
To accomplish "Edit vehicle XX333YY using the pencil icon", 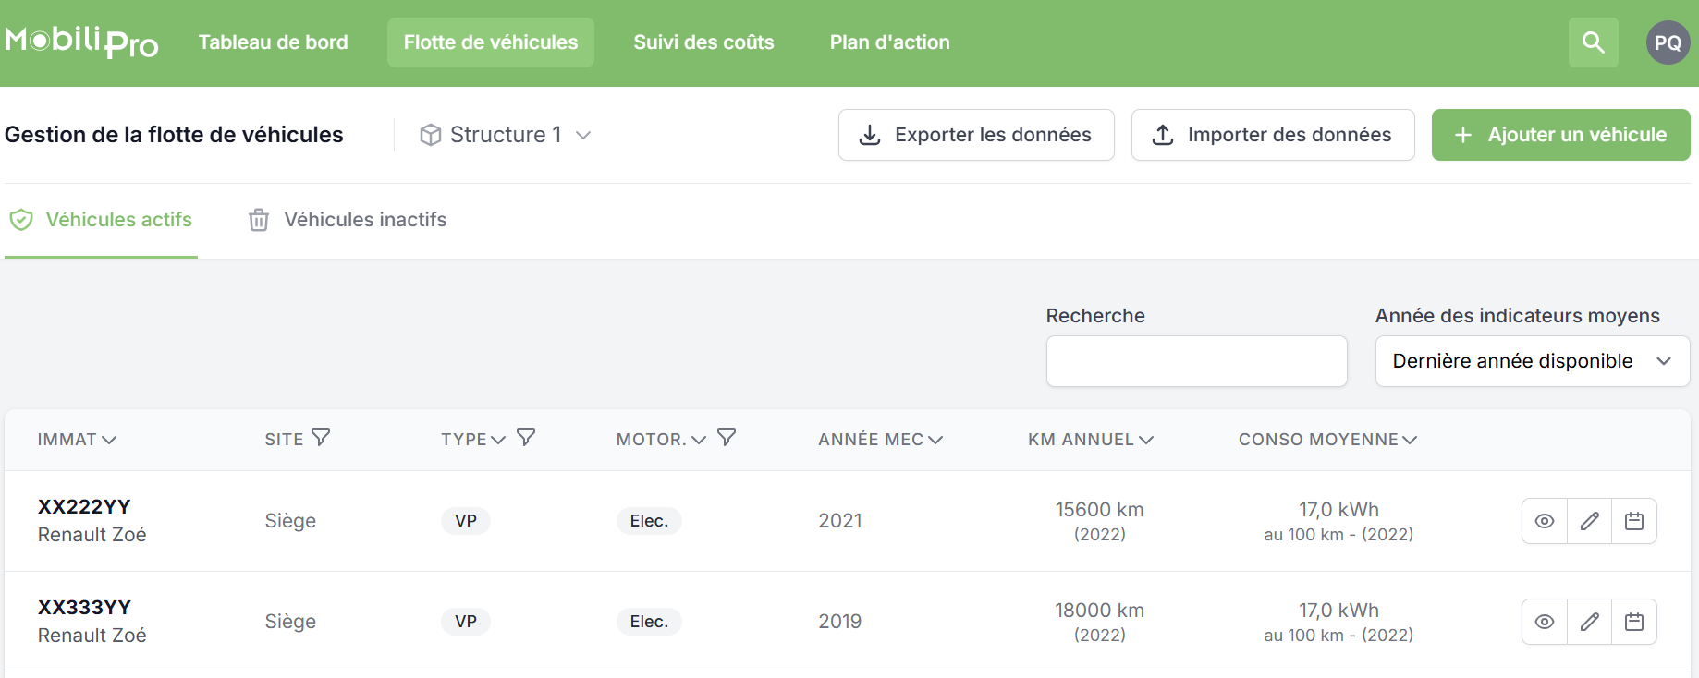I will [x=1589, y=622].
